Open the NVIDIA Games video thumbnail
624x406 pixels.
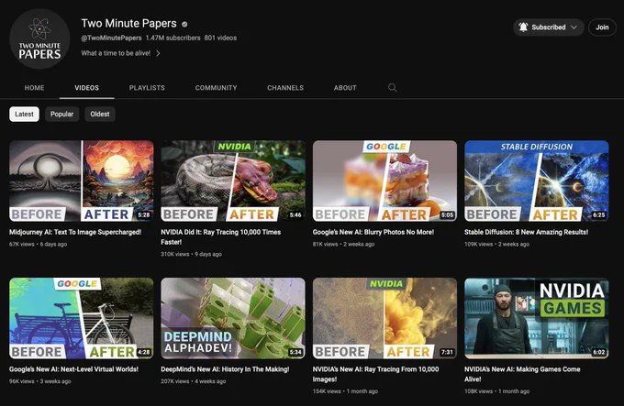[x=537, y=318]
